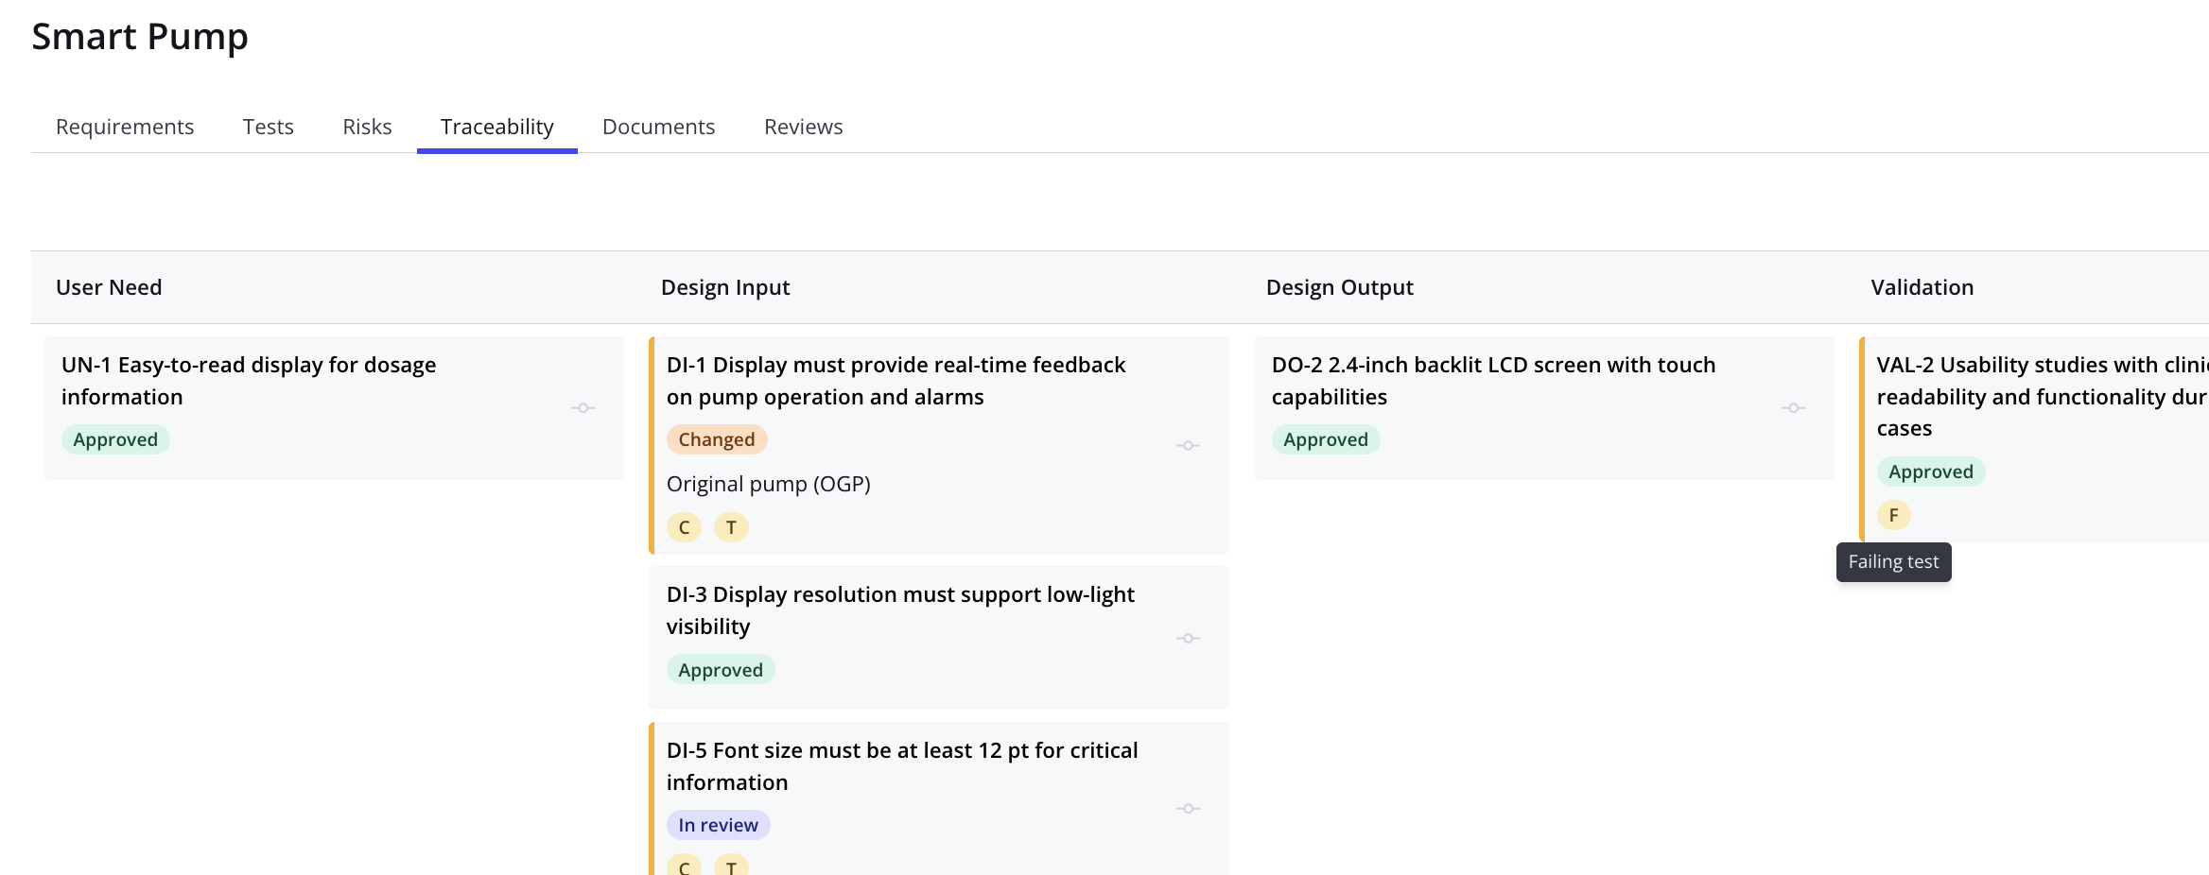Viewport: 2209px width, 875px height.
Task: Click the link icon on DI-5 card
Action: click(1188, 809)
